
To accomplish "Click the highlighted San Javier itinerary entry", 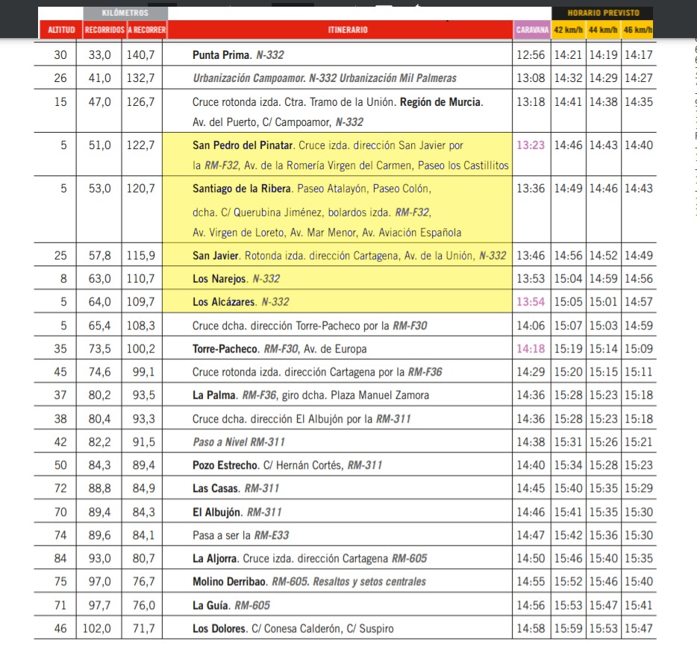I will pos(337,255).
